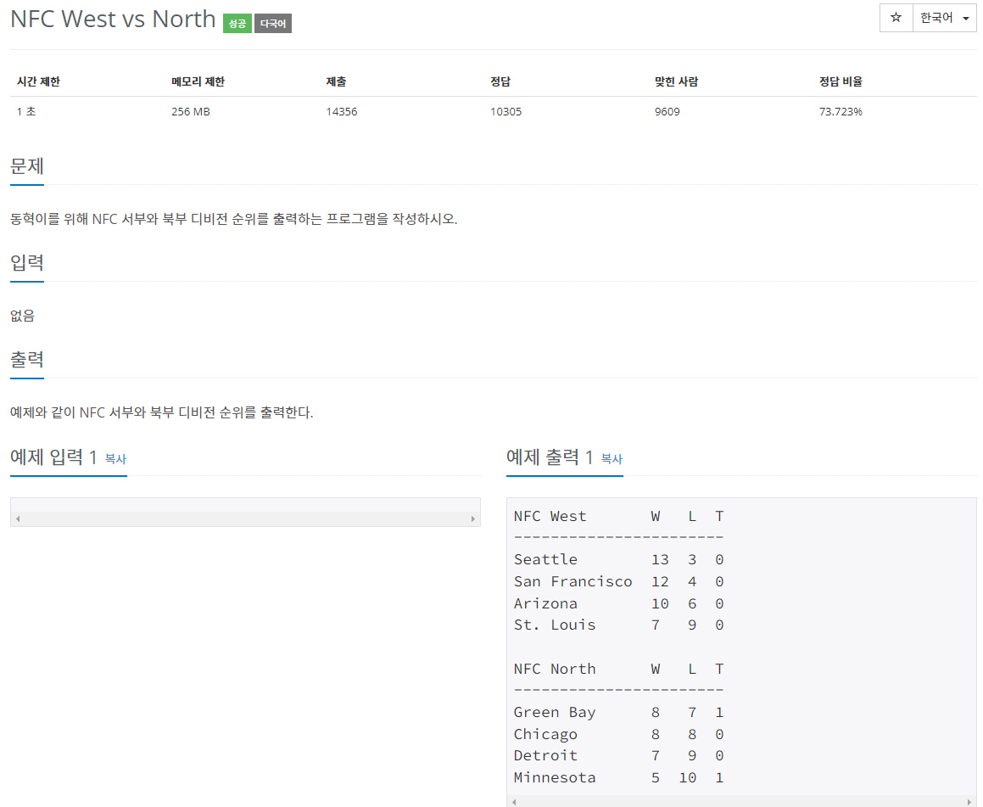Click the ratio 73.723%

point(841,112)
